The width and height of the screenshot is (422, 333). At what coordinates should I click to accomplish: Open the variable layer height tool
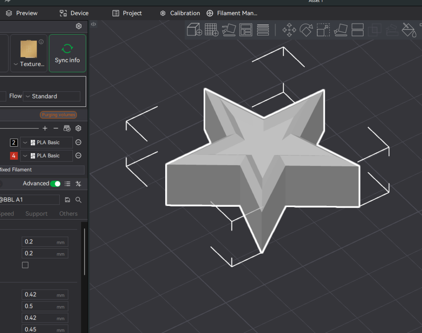[263, 30]
